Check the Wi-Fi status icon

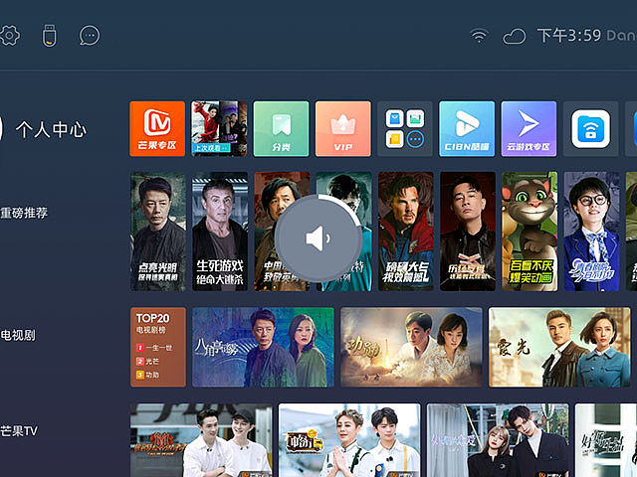click(x=479, y=36)
